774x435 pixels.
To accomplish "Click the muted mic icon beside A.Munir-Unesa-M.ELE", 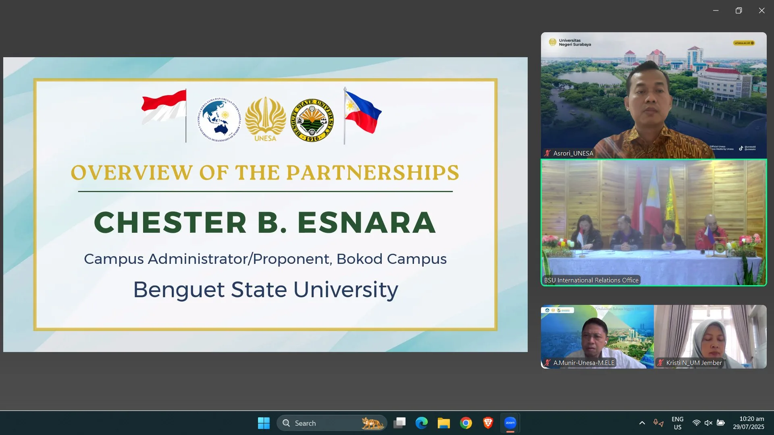I will point(547,362).
